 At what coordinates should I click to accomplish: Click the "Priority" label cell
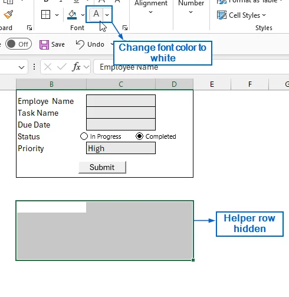coord(31,149)
